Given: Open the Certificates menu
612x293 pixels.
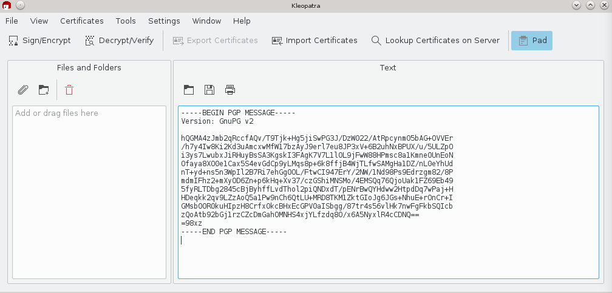Looking at the screenshot, I should point(81,21).
